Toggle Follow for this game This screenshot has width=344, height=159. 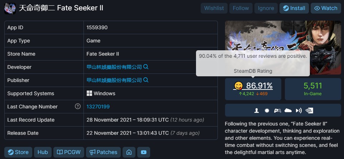241,8
